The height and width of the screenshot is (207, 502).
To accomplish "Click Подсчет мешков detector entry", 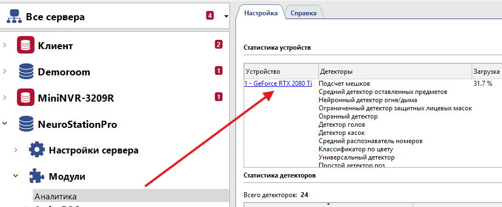I will 344,84.
